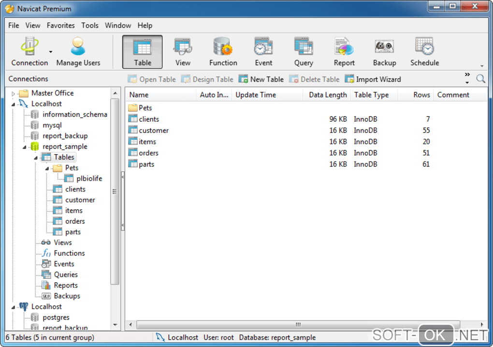Viewport: 493px width, 347px height.
Task: Click the search magnifier icon
Action: (x=480, y=79)
